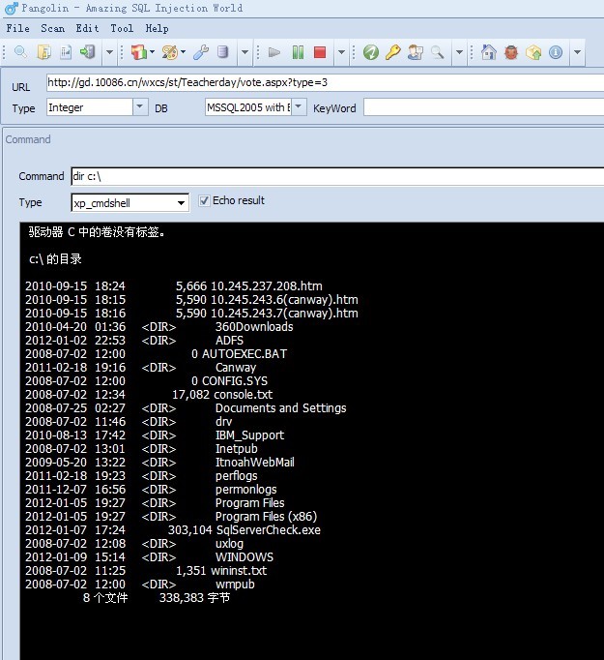Click the wmpub directory line
Screen dimensions: 604x660
pyautogui.click(x=140, y=585)
